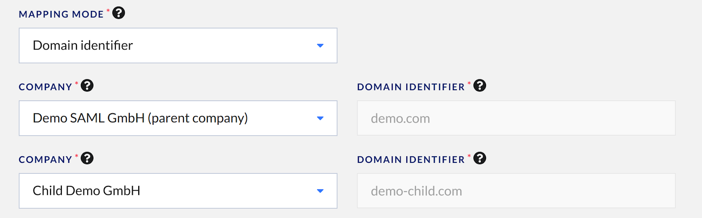Click the COMPANY label above Demo SAML GmbH
Viewport: 702px width, 218px height.
(x=45, y=87)
